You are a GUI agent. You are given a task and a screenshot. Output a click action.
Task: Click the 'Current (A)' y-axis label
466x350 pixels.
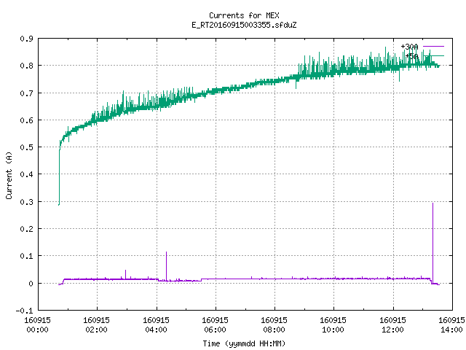click(x=9, y=175)
